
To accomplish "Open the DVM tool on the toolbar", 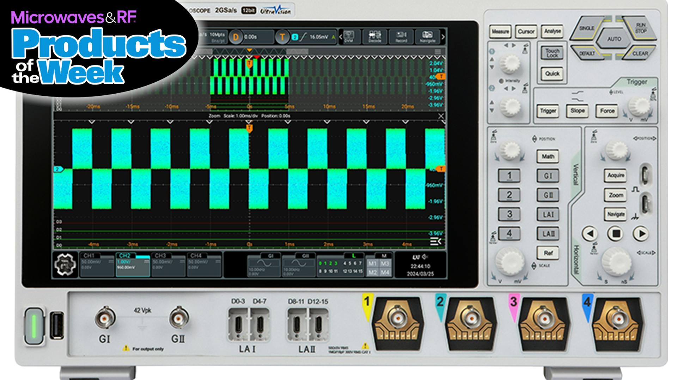I will [349, 36].
